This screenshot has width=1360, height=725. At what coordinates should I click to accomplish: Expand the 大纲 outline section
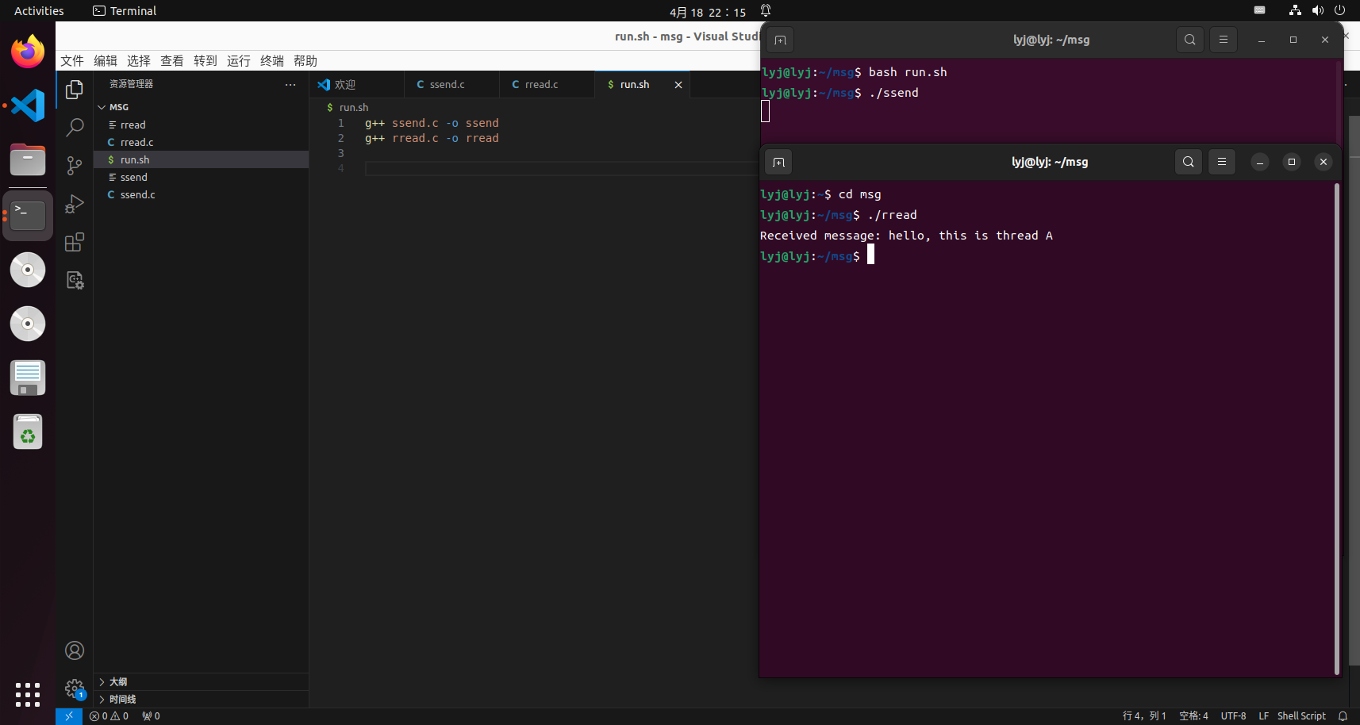pyautogui.click(x=201, y=682)
